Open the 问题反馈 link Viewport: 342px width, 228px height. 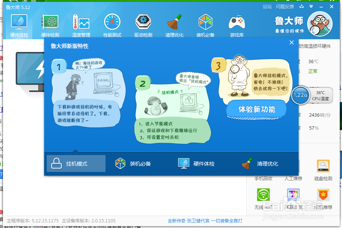(285, 7)
